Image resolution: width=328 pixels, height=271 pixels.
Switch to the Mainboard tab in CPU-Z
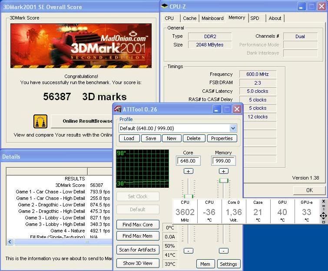[x=212, y=18]
